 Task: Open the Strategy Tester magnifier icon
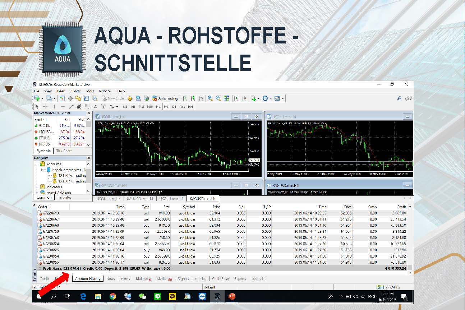tap(95, 98)
